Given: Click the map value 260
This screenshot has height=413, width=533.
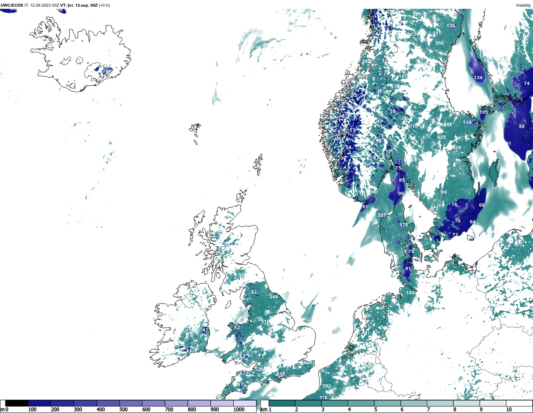Looking at the screenshot, I should click(439, 43).
